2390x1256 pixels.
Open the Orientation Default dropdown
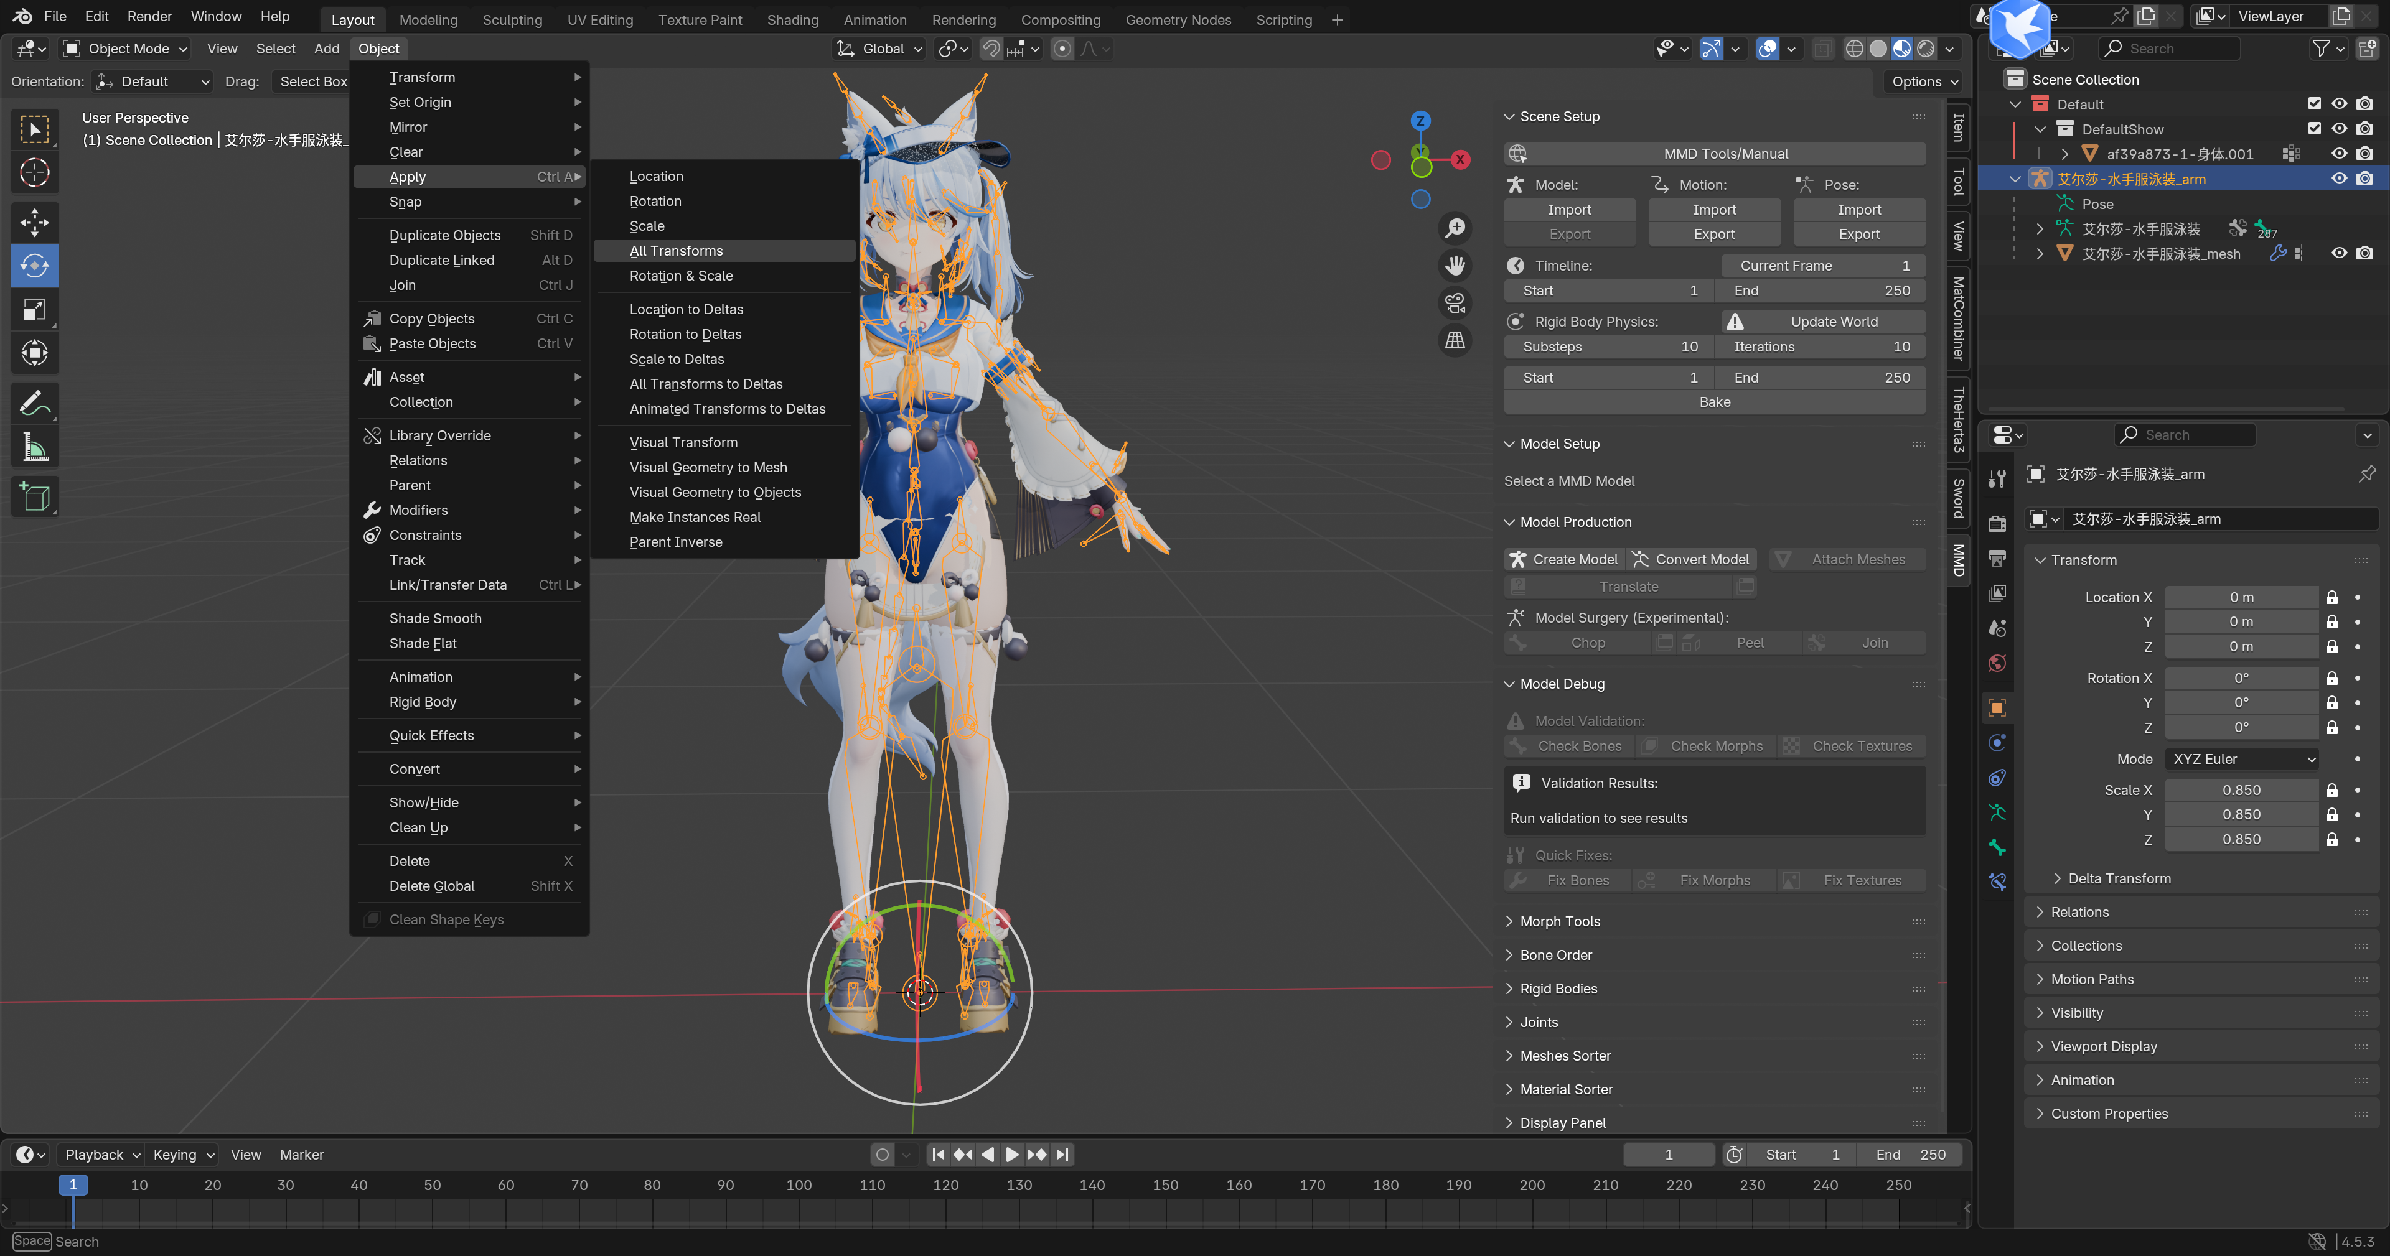(x=153, y=81)
